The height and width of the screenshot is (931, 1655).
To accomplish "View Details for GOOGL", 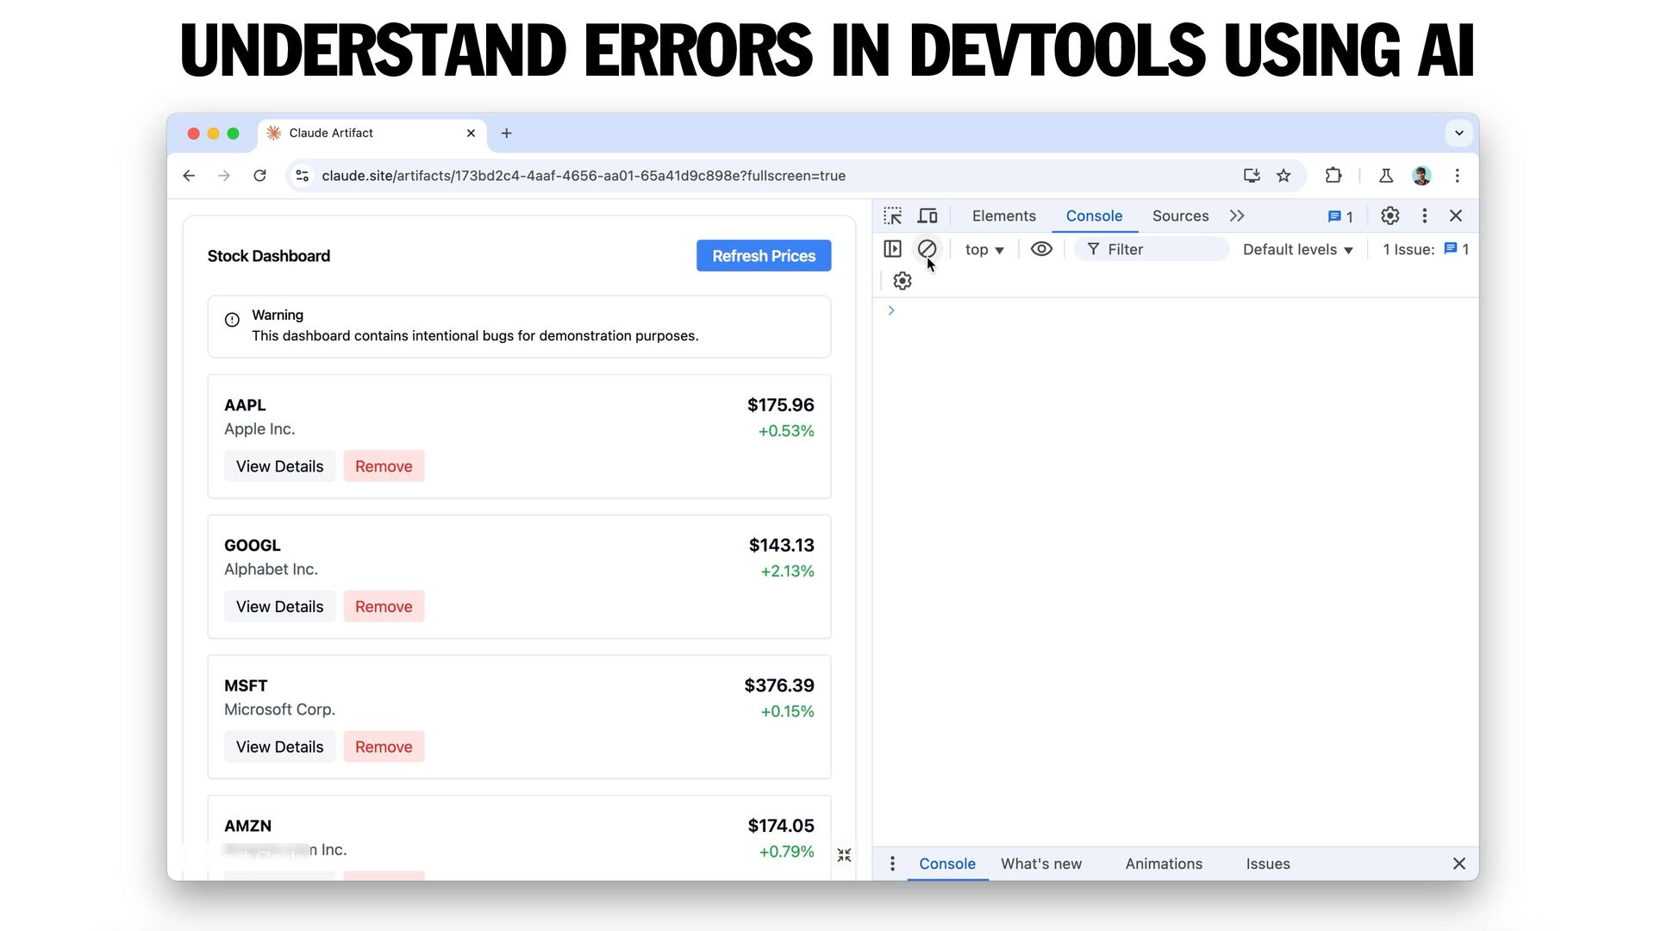I will (279, 607).
